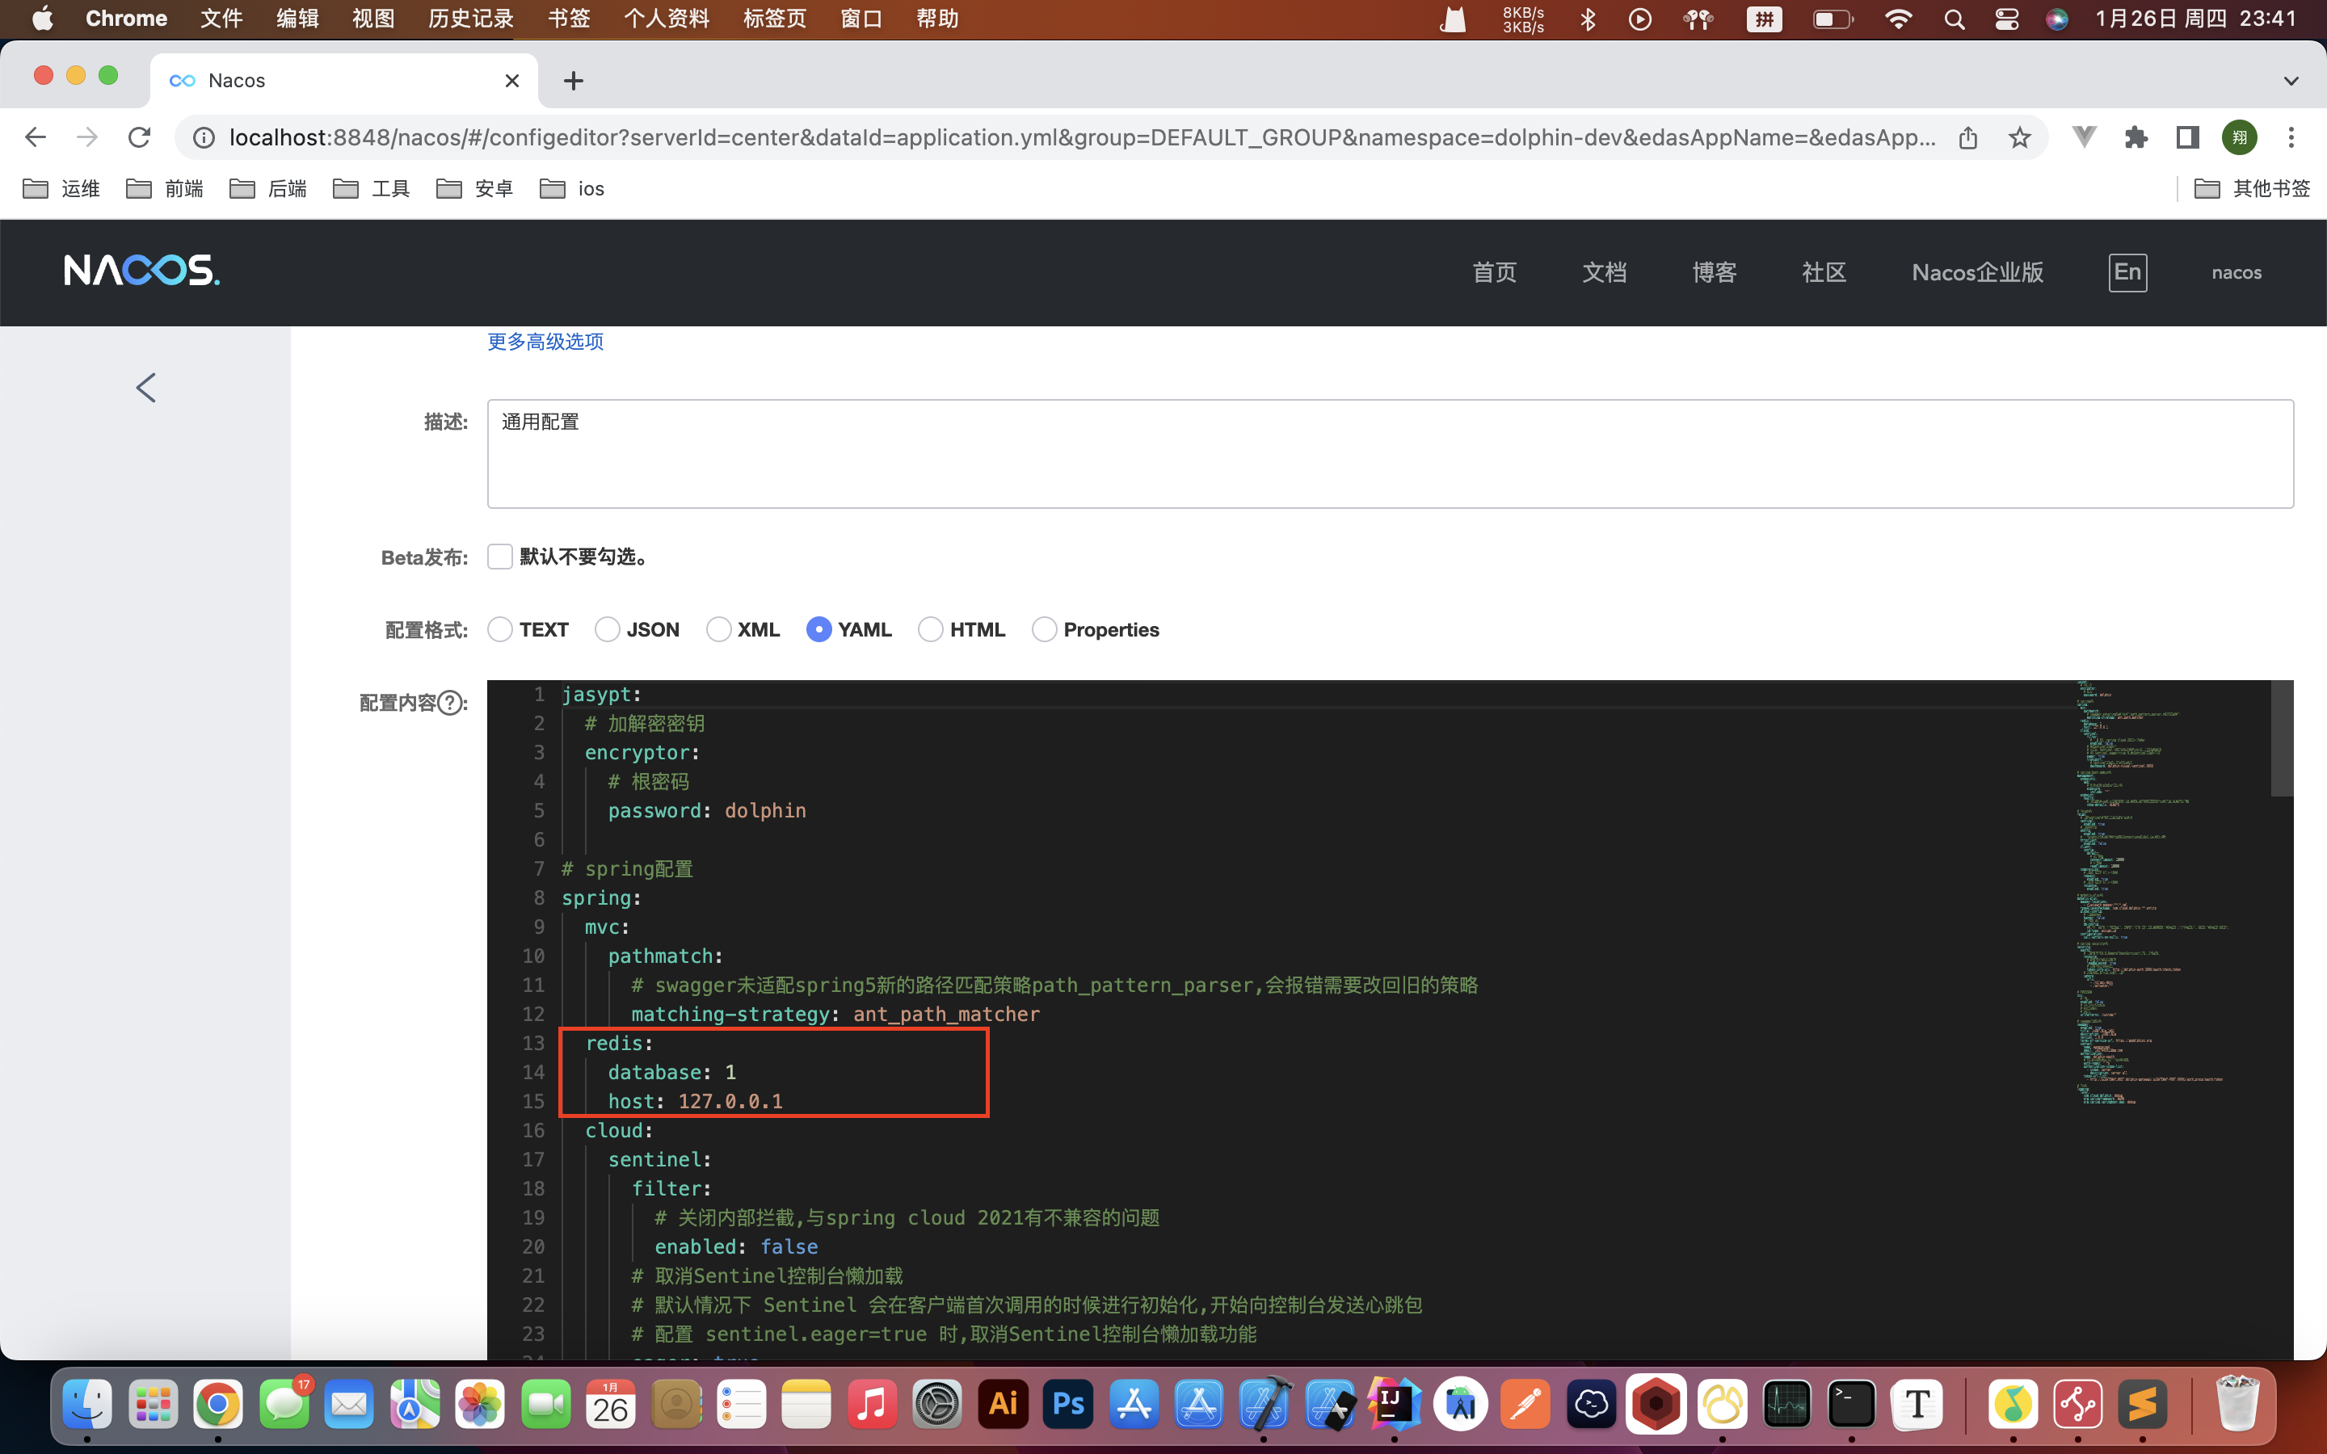The width and height of the screenshot is (2327, 1454).
Task: Reload the Nacos page
Action: 140,137
